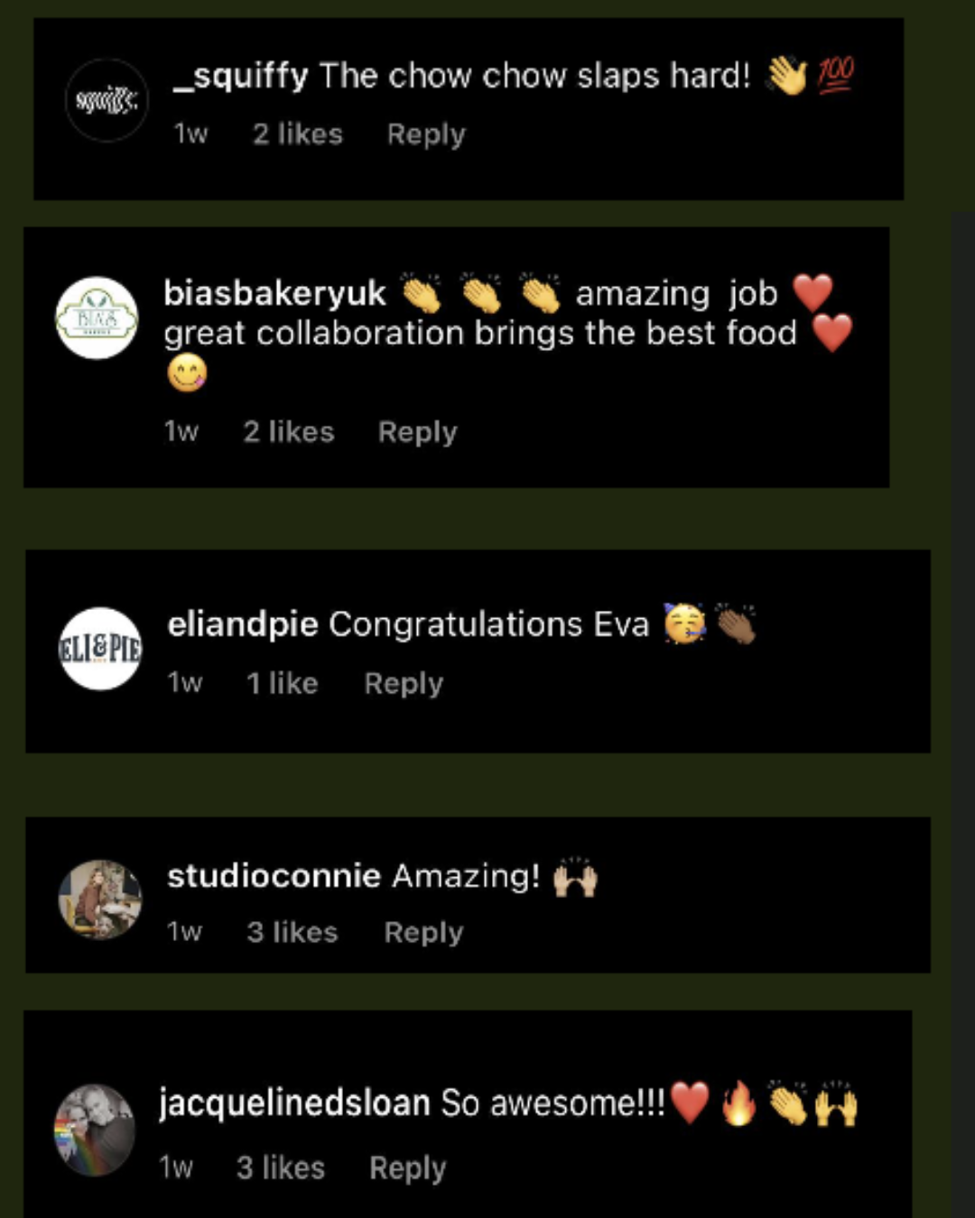Open _squiffy profile picture
Screen dimensions: 975x1218
coord(107,100)
